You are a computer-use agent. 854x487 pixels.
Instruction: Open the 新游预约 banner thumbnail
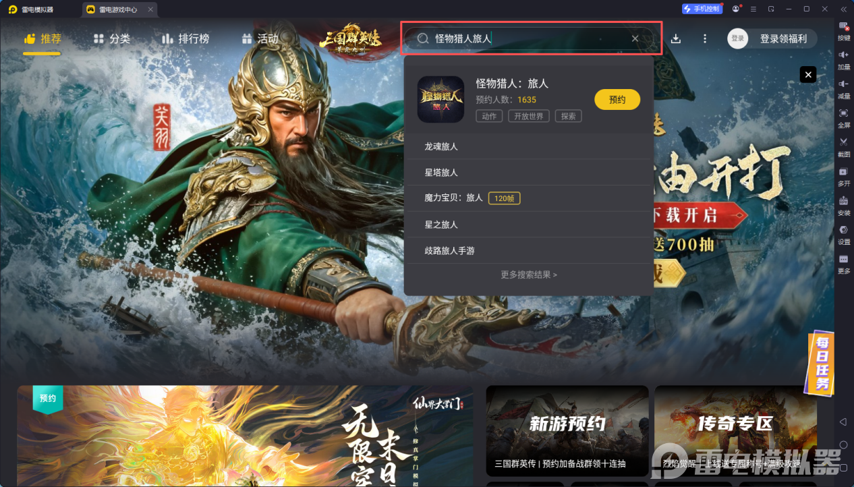[x=567, y=431]
